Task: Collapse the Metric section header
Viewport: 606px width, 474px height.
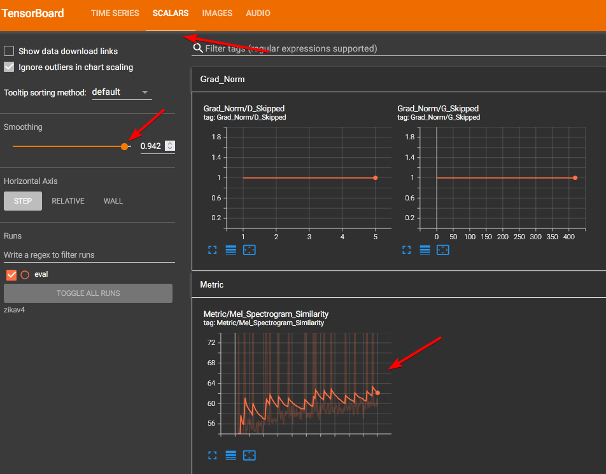Action: [212, 285]
